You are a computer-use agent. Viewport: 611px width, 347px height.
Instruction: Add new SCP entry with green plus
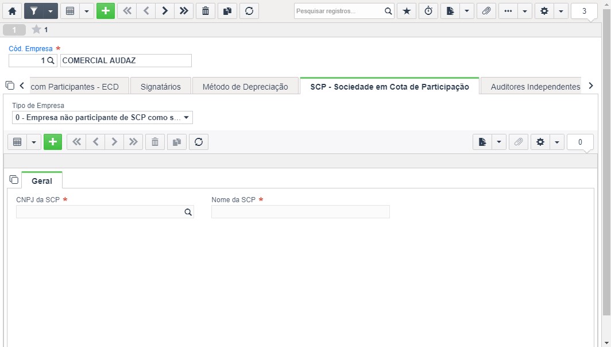coord(53,142)
